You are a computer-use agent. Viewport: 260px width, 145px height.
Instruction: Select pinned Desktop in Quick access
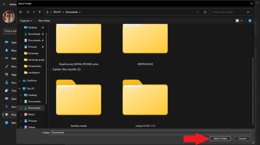click(x=32, y=27)
